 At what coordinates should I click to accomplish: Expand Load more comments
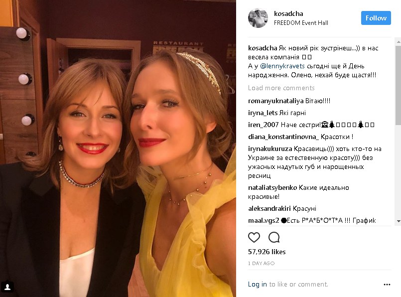tap(281, 88)
